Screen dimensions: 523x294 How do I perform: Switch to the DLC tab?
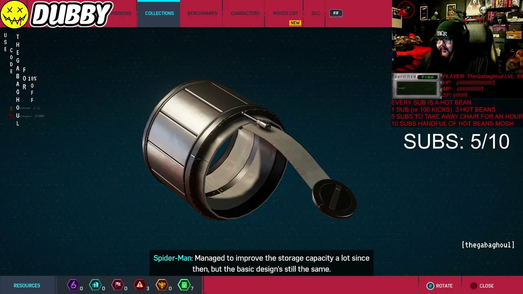click(316, 13)
